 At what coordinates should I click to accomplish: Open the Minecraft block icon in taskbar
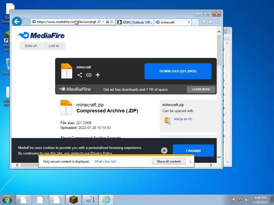coord(74,200)
